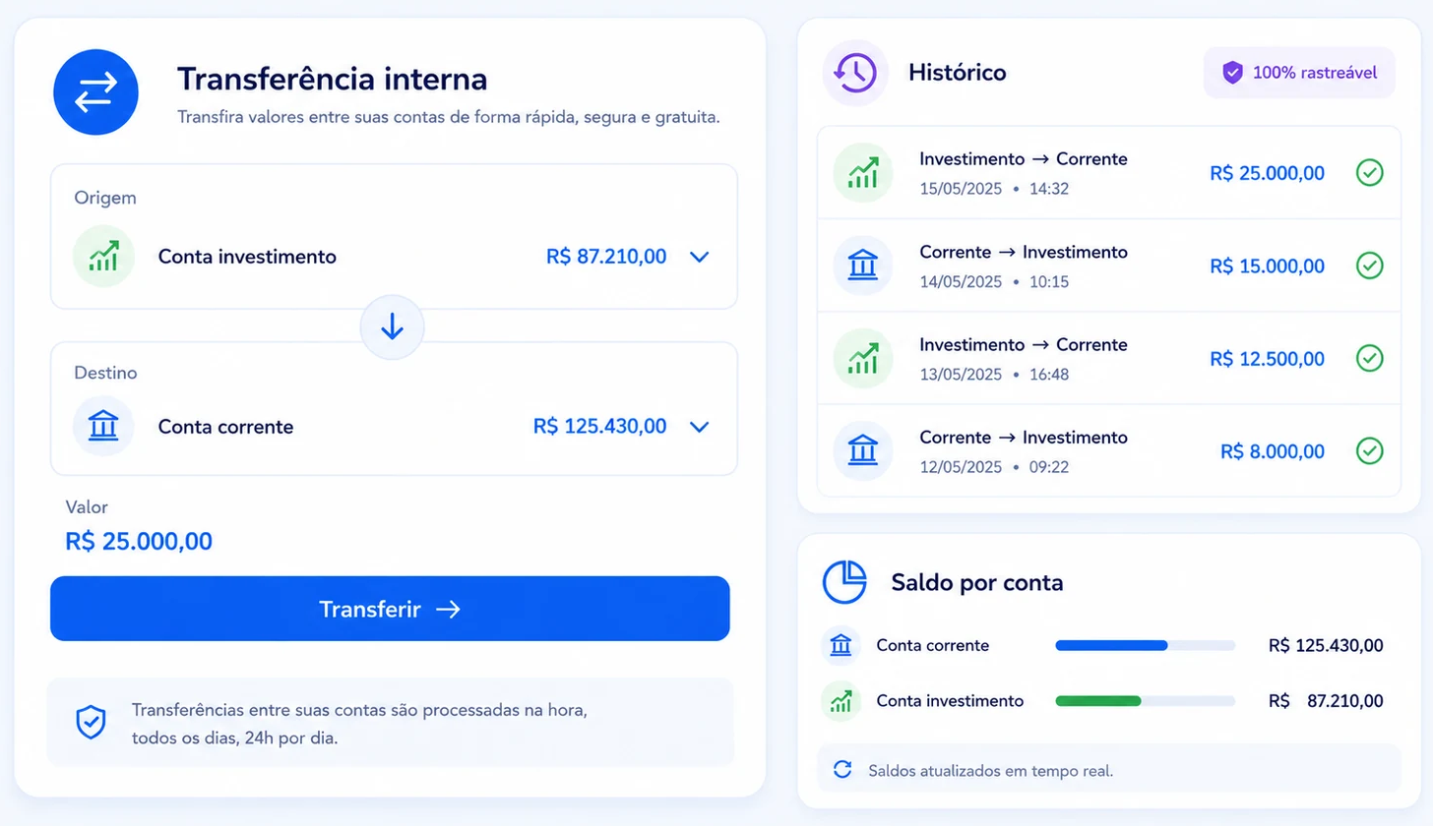The height and width of the screenshot is (826, 1433).
Task: Open Investimento → Corrente transaction of 13/05/2025
Action: tap(1109, 358)
